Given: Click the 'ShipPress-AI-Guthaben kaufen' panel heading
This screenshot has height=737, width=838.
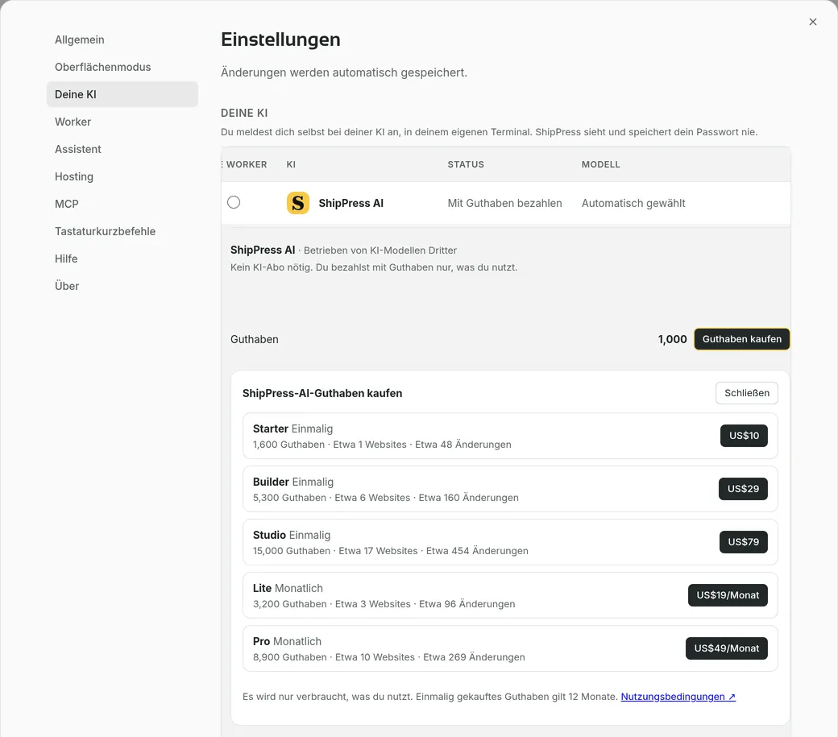Looking at the screenshot, I should click(x=322, y=394).
